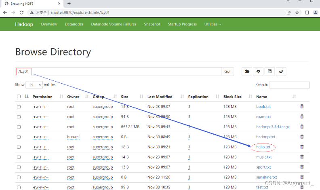Open the Datanodes tab in navbar

pos(74,24)
